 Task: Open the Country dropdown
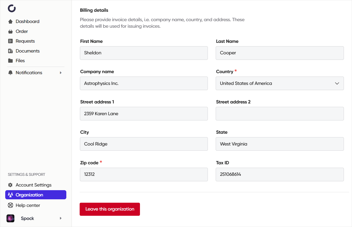pyautogui.click(x=279, y=83)
